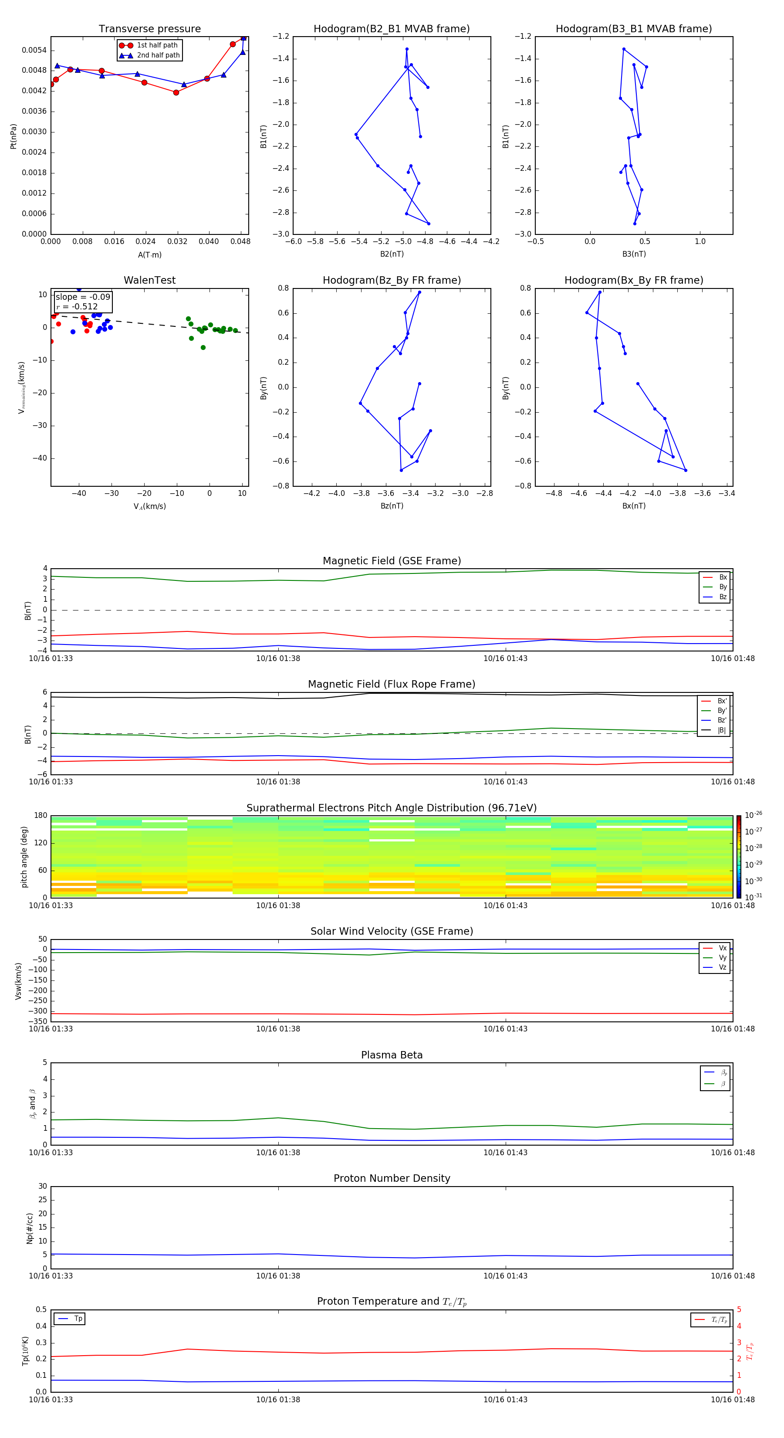Select the green β entry in Plasma Beta legend
Image resolution: width=784 pixels, height=1438 pixels.
click(x=715, y=1084)
